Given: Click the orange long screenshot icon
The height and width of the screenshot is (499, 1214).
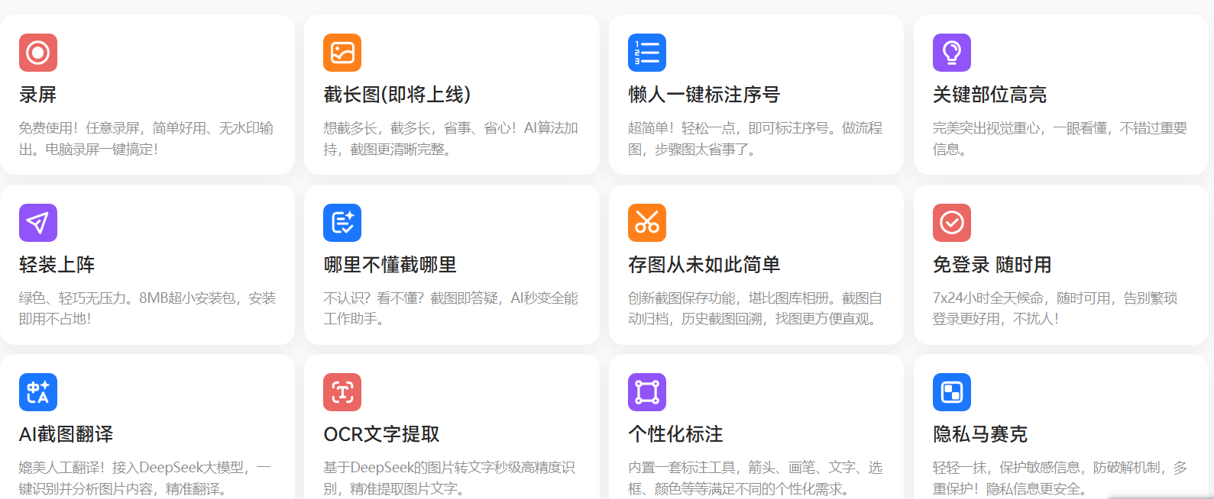Looking at the screenshot, I should (342, 53).
